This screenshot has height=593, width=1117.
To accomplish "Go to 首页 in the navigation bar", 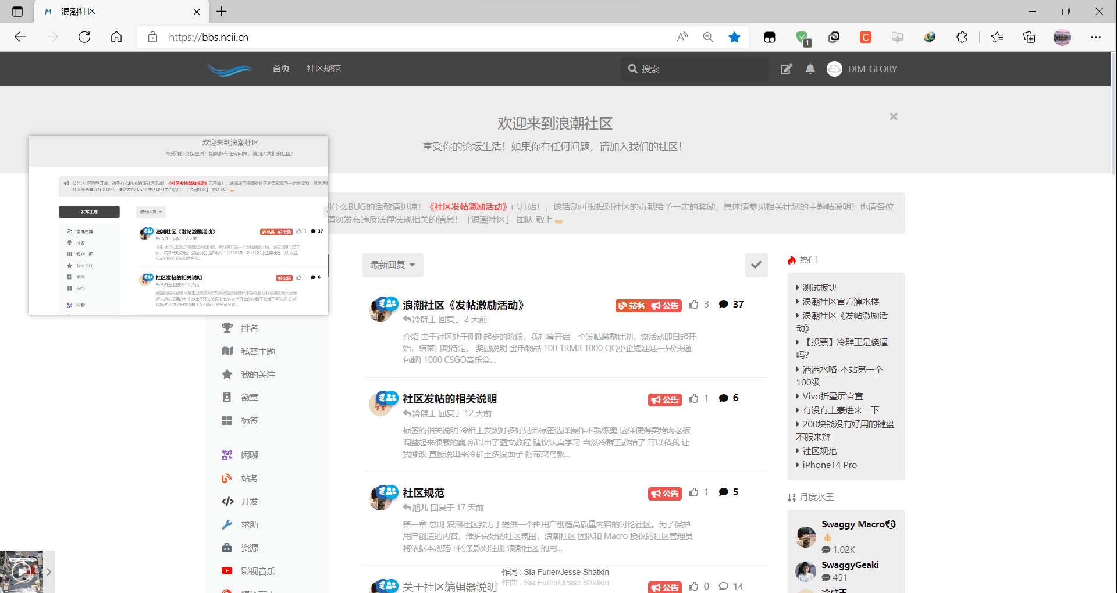I will click(281, 69).
